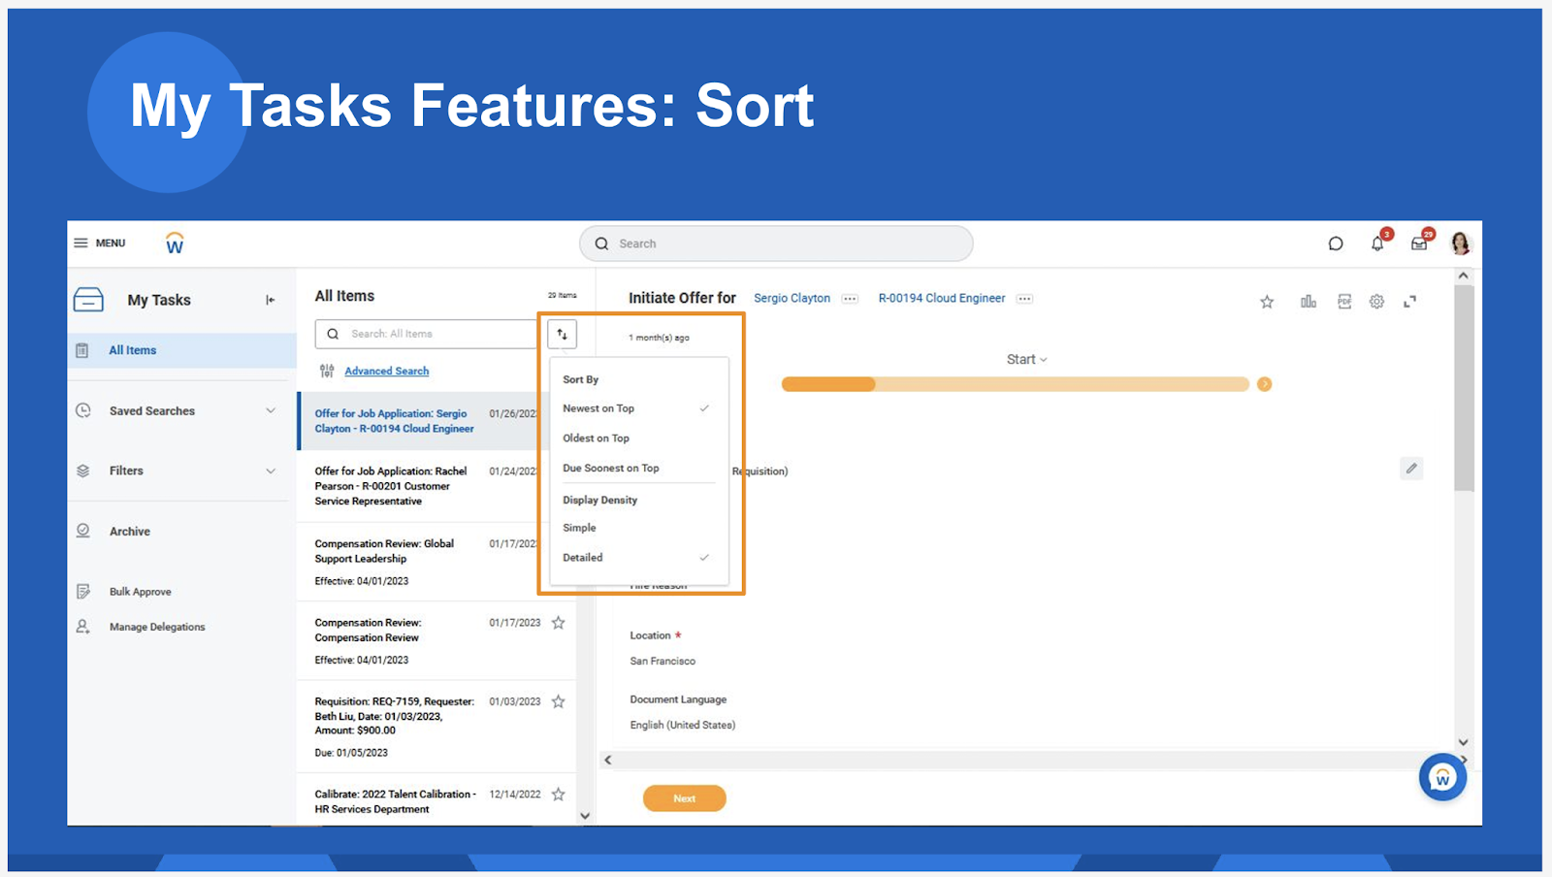Choose Simple display density

pyautogui.click(x=579, y=528)
